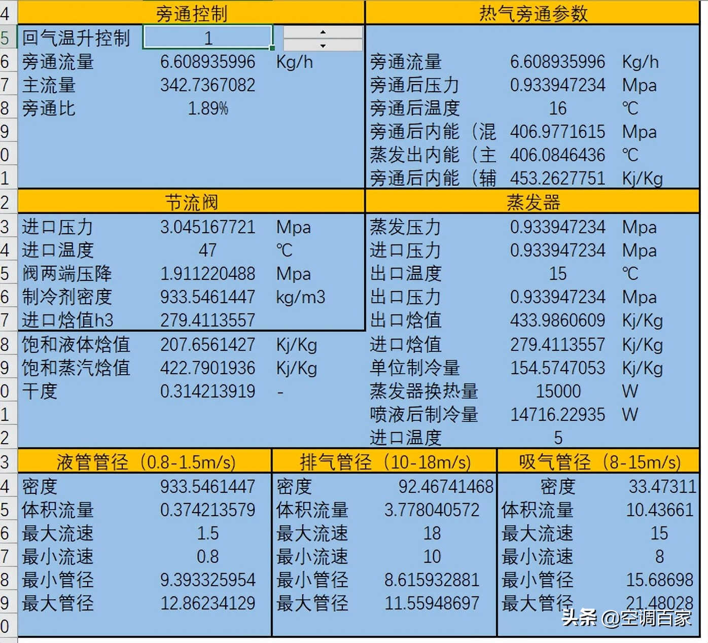Click the 进口温度 cell showing 47
This screenshot has height=643, width=708.
[208, 250]
